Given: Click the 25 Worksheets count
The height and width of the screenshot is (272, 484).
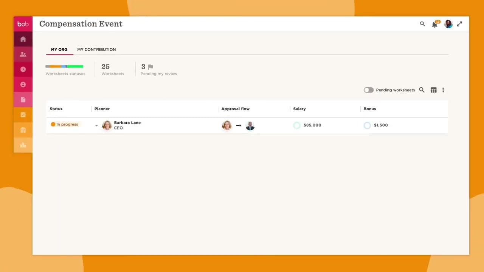Looking at the screenshot, I should 105,66.
